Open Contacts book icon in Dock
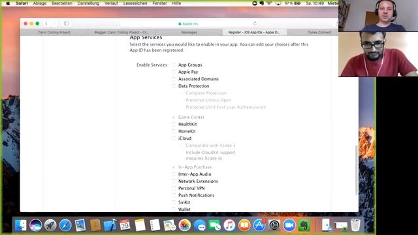Viewport: 418px width, 235px height. point(95,225)
